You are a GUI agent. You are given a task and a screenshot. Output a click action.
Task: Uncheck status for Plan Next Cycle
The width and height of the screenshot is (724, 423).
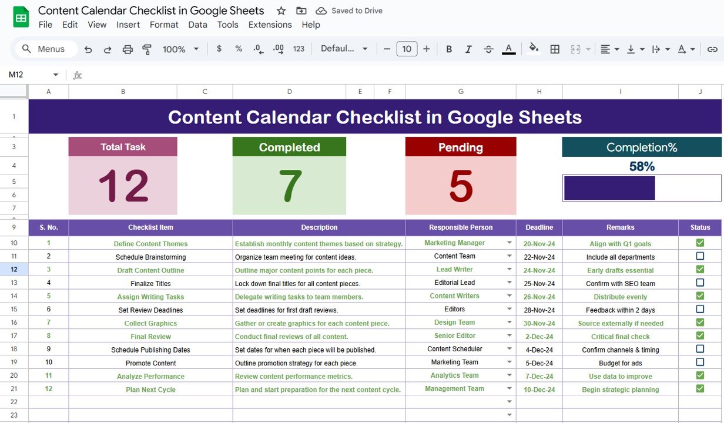point(700,388)
